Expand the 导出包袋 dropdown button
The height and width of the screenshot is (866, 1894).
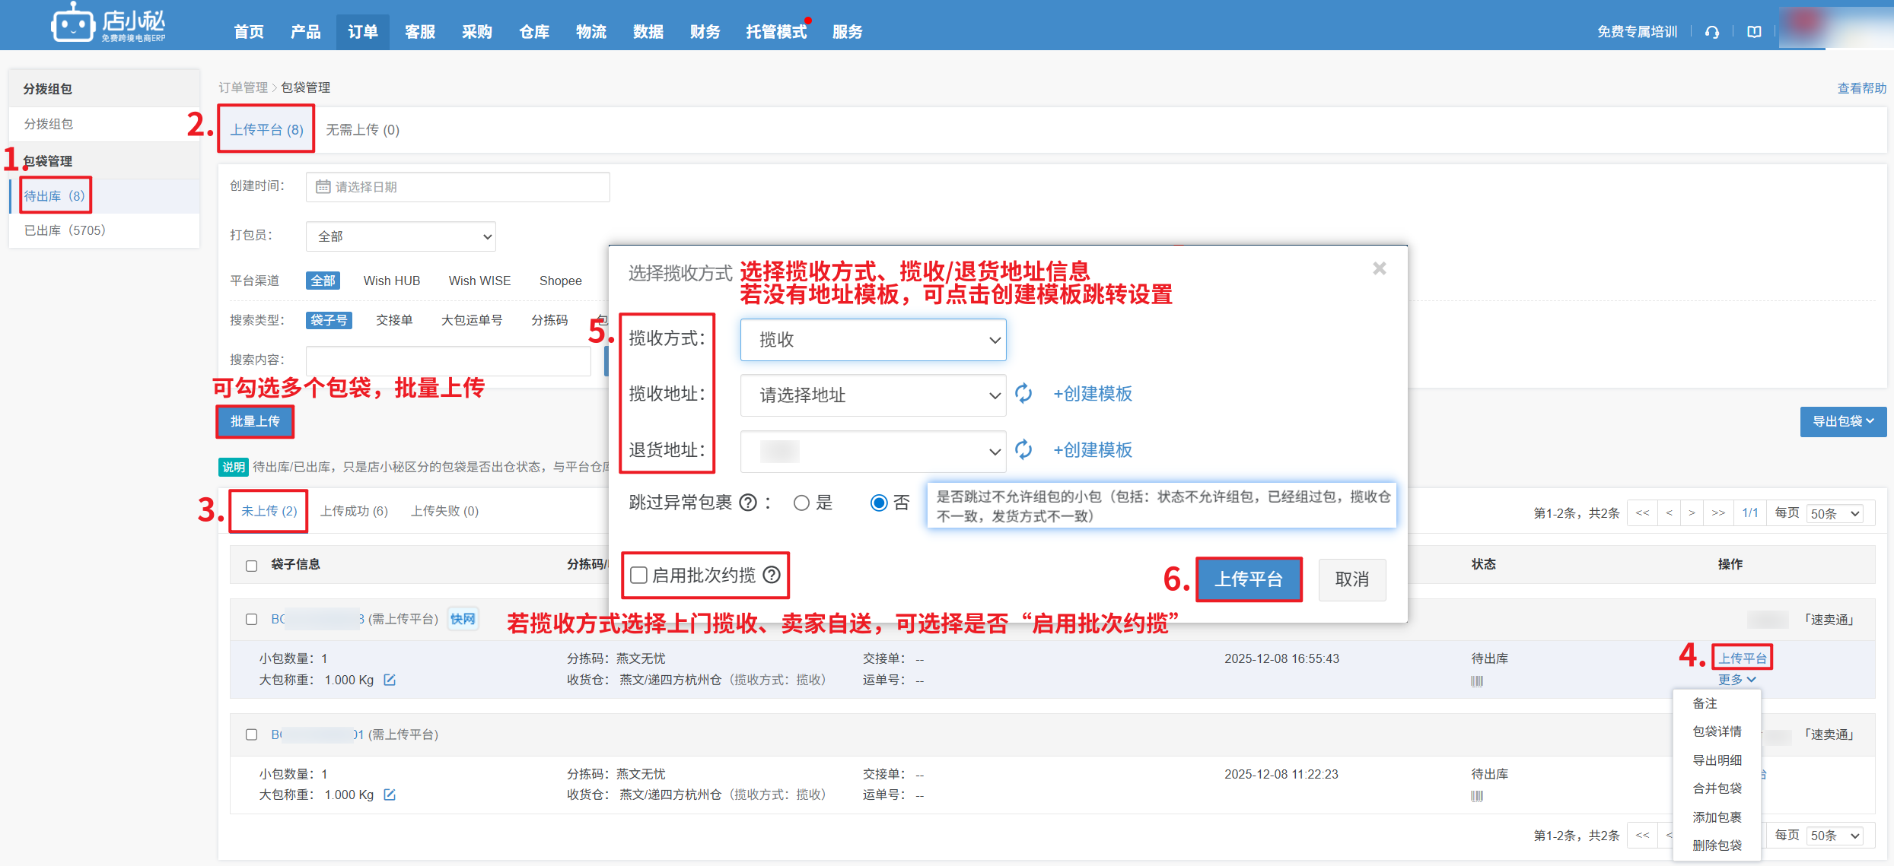pos(1842,421)
